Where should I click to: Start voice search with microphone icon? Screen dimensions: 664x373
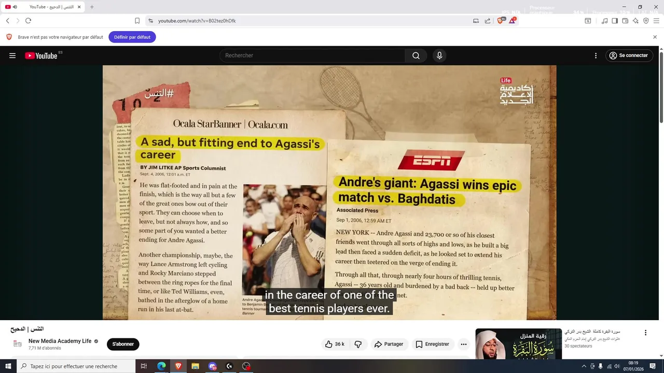tap(439, 55)
